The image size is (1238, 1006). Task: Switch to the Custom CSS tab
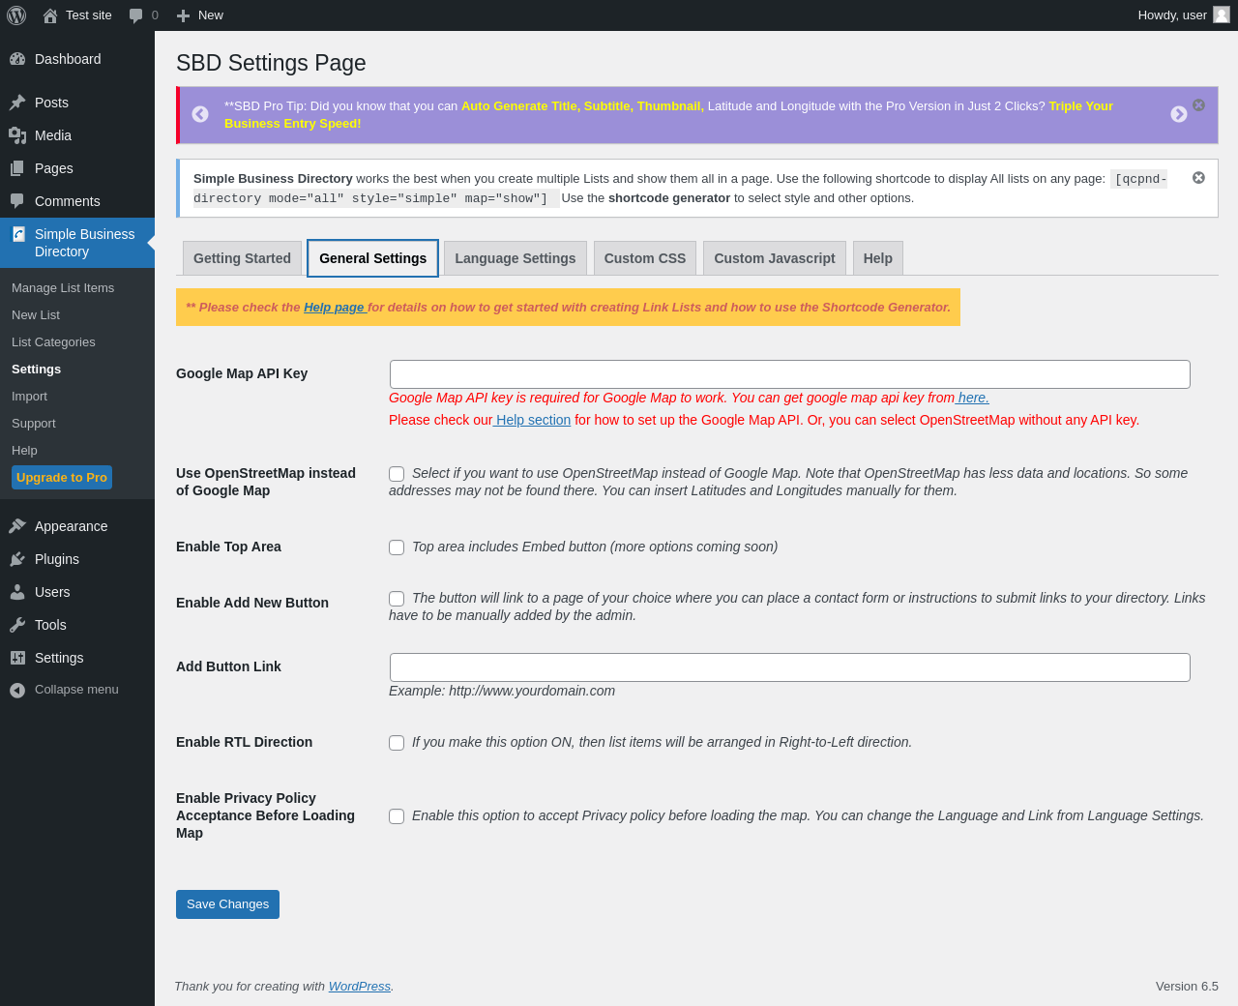tap(645, 258)
